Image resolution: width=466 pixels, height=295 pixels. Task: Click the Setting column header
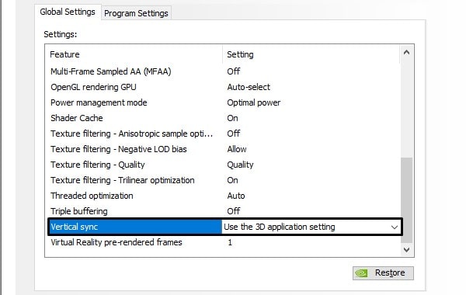point(240,54)
